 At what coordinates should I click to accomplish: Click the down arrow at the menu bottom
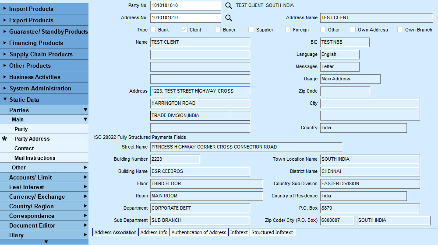tap(46, 242)
